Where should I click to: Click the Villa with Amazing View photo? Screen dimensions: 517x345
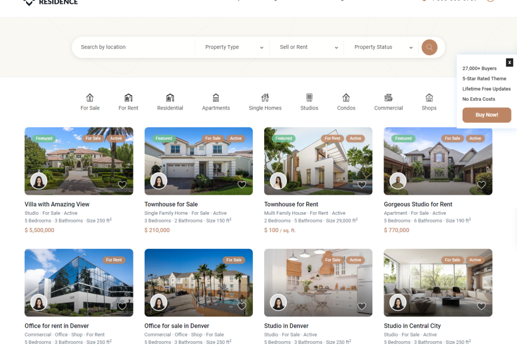pos(79,161)
